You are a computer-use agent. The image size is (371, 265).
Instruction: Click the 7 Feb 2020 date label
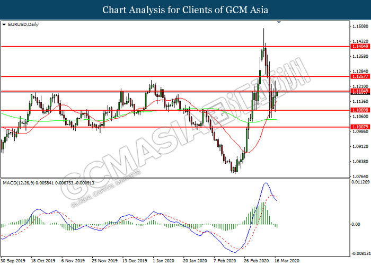point(225,261)
